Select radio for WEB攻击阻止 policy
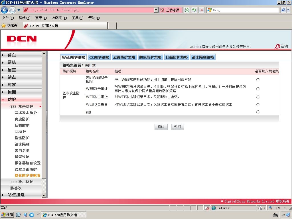292x219 pixels. [x=258, y=97]
